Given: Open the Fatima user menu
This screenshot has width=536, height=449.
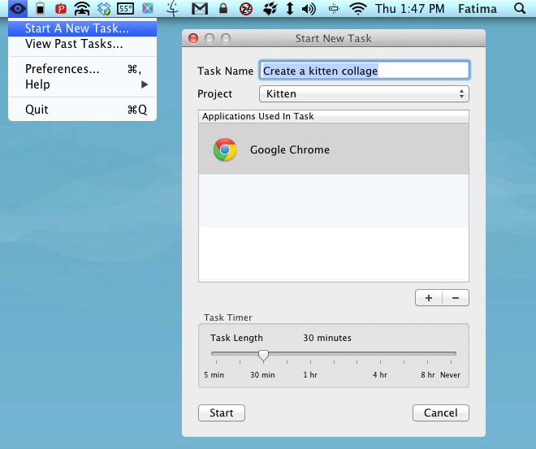Looking at the screenshot, I should coord(478,9).
